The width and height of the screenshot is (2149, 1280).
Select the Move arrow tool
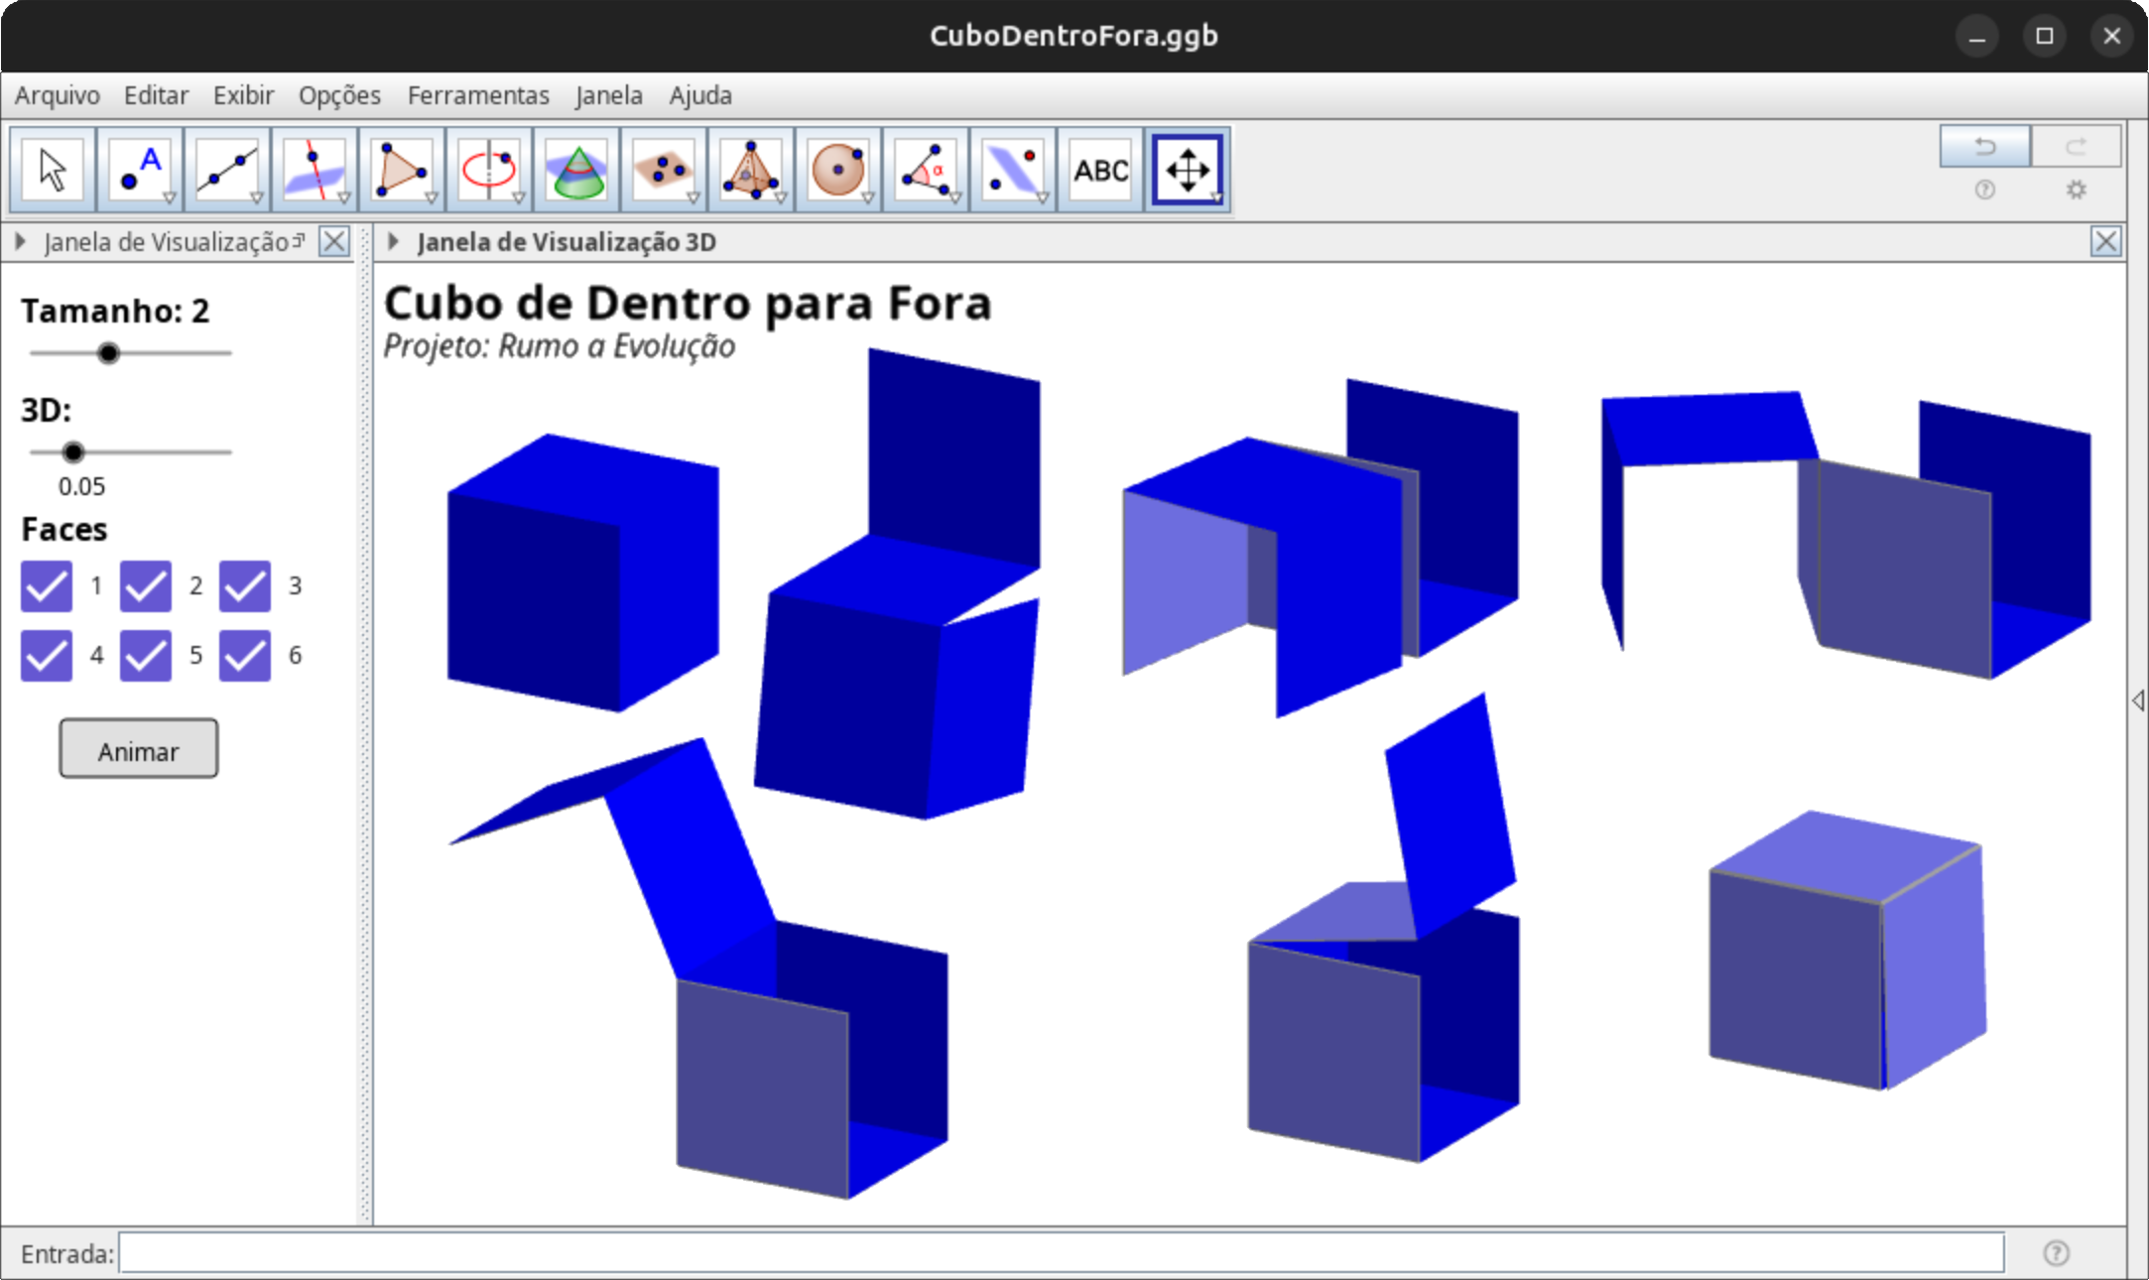[53, 170]
